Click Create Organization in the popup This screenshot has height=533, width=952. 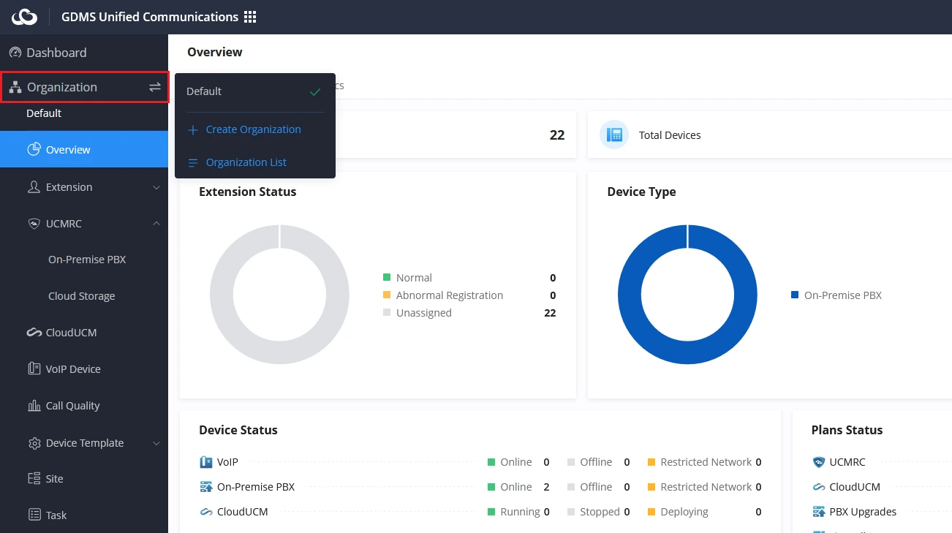[x=254, y=129]
